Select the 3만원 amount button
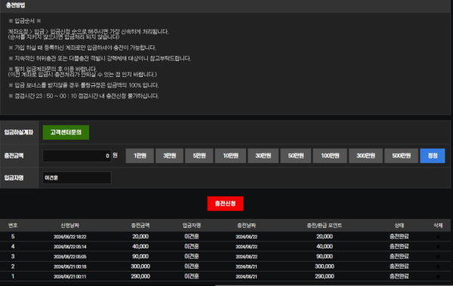Screen dimensions: 453x286 pos(170,155)
